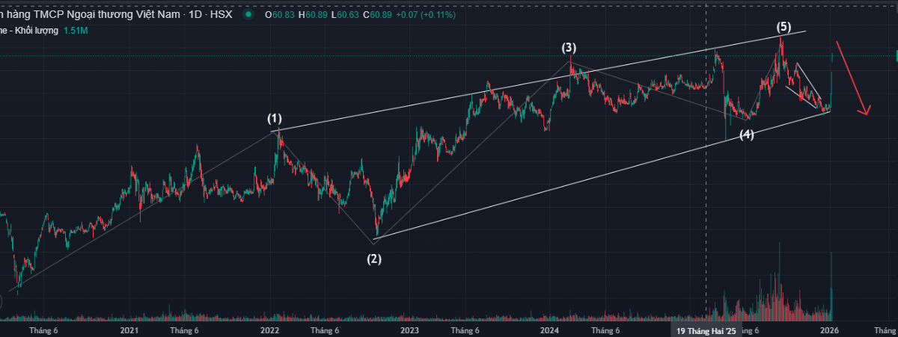Click the 2021 label on time axis
Screen dimensions: 898x337
(129, 330)
